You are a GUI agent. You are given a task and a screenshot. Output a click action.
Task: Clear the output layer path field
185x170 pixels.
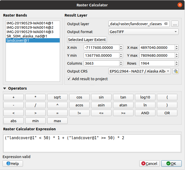(x=166, y=24)
